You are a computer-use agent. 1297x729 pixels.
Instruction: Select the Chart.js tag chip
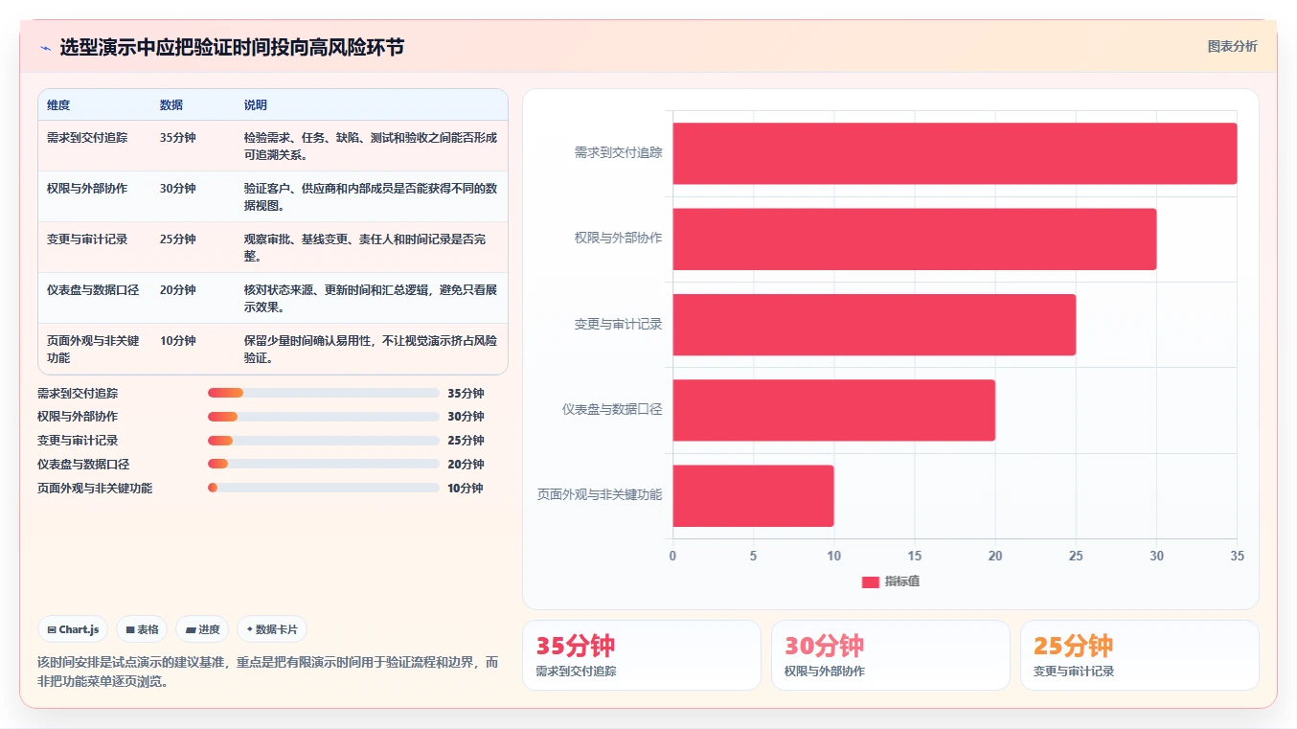pos(73,629)
